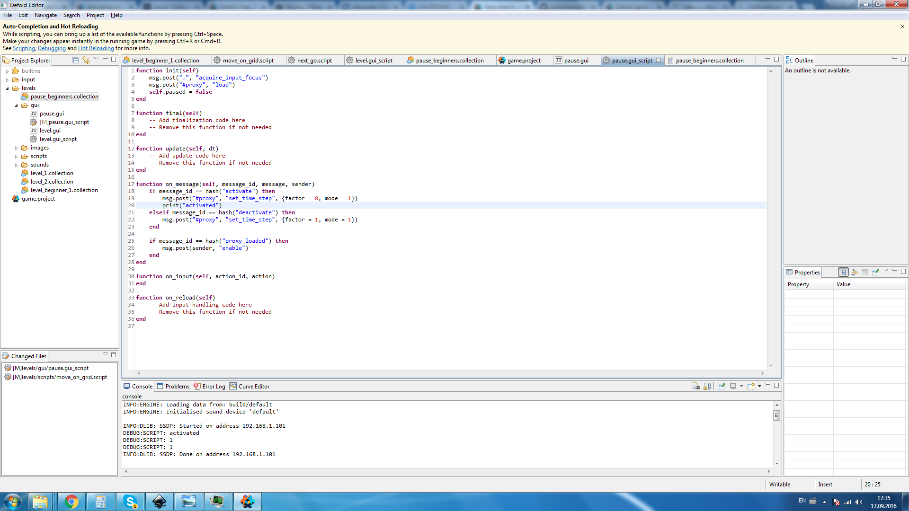Close the pause.gui_script tab

pos(659,60)
